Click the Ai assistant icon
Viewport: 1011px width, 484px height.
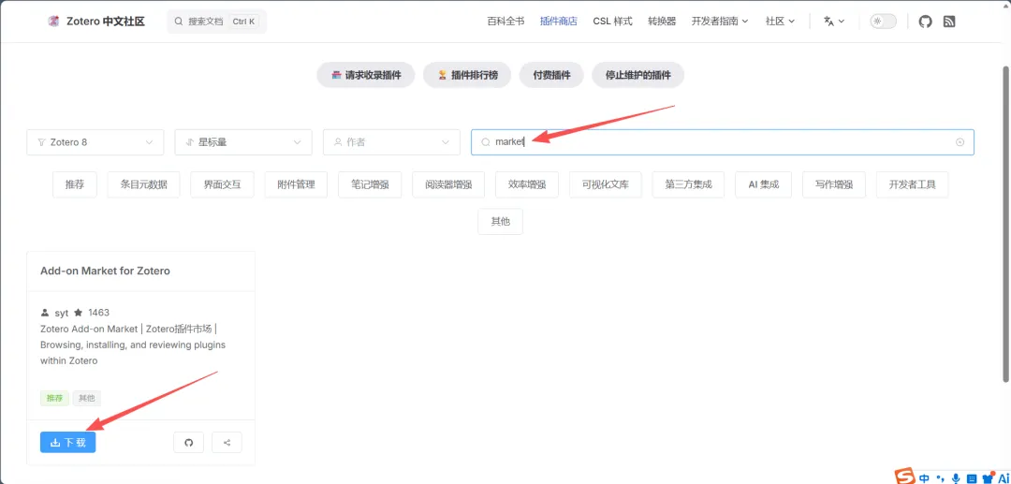[x=1003, y=478]
